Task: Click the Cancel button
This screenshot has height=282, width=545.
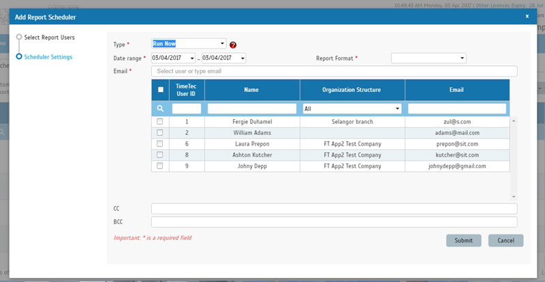Action: (505, 240)
